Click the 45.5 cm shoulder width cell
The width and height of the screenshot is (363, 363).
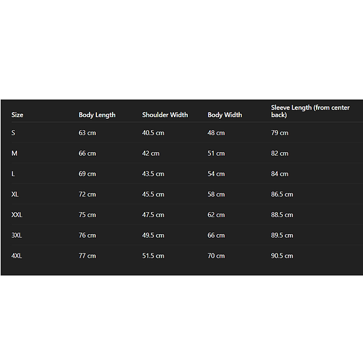(153, 194)
